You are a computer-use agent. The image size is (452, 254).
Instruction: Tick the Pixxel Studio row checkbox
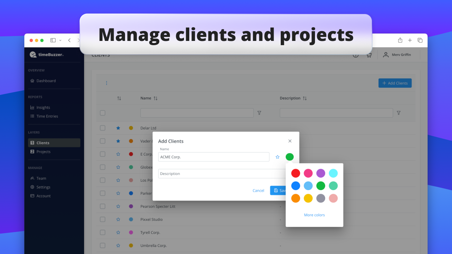[x=102, y=219]
